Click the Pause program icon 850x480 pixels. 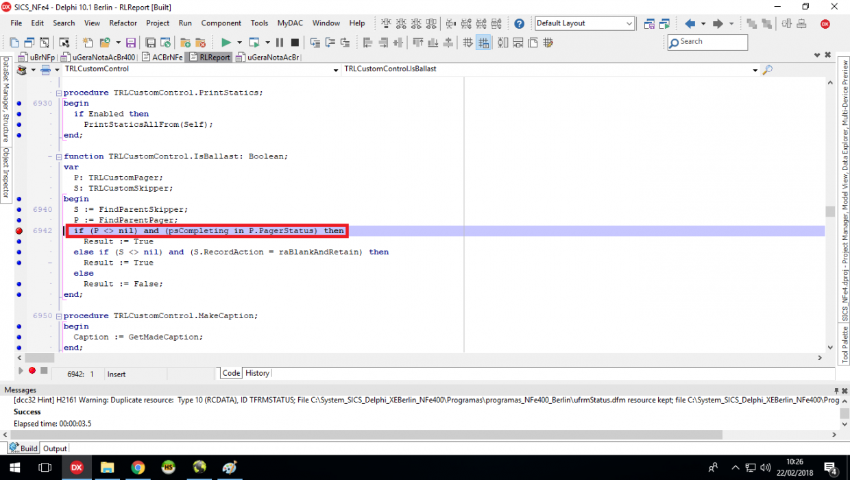tap(279, 43)
